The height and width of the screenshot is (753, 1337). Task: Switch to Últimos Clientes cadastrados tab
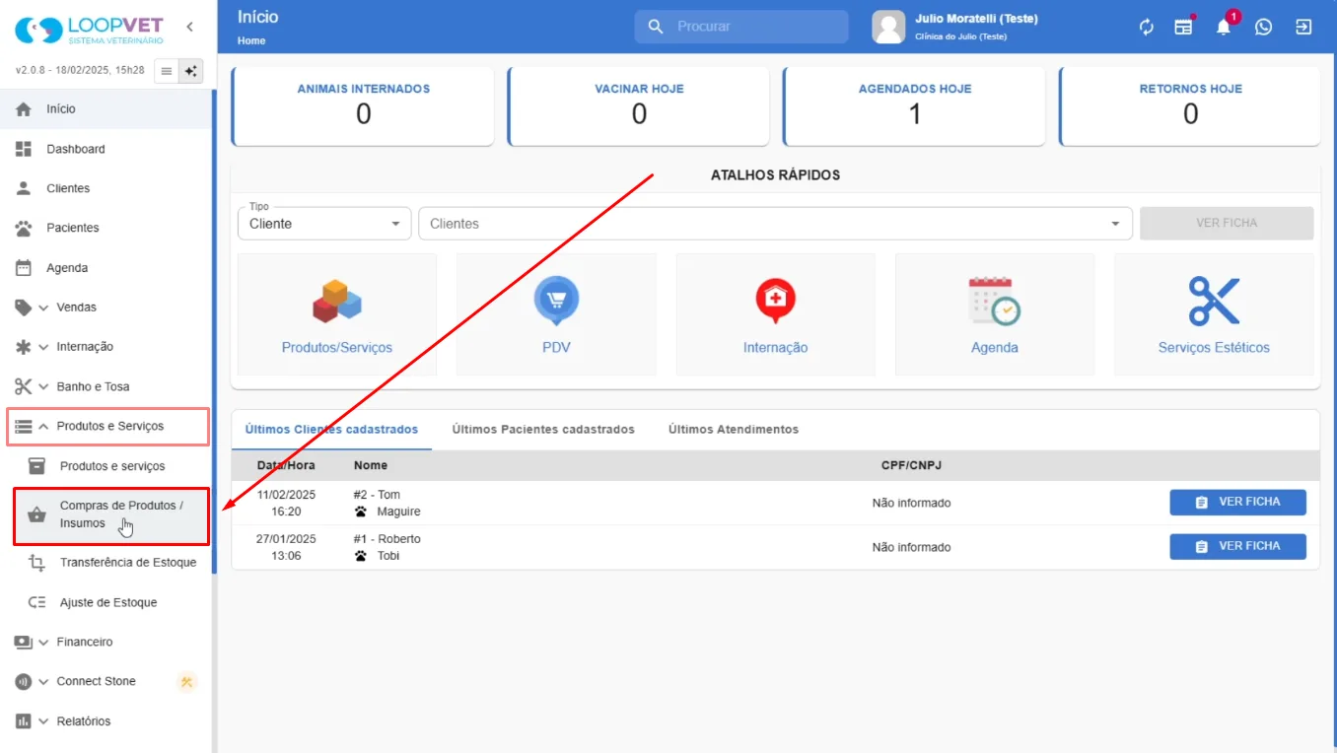click(x=331, y=430)
